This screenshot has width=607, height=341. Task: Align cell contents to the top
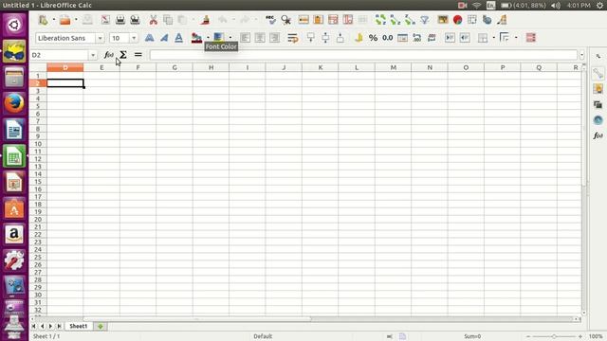coord(310,38)
